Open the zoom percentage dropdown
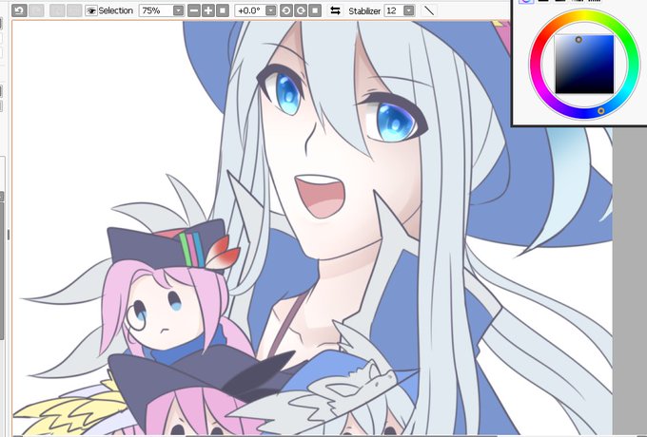 click(179, 10)
